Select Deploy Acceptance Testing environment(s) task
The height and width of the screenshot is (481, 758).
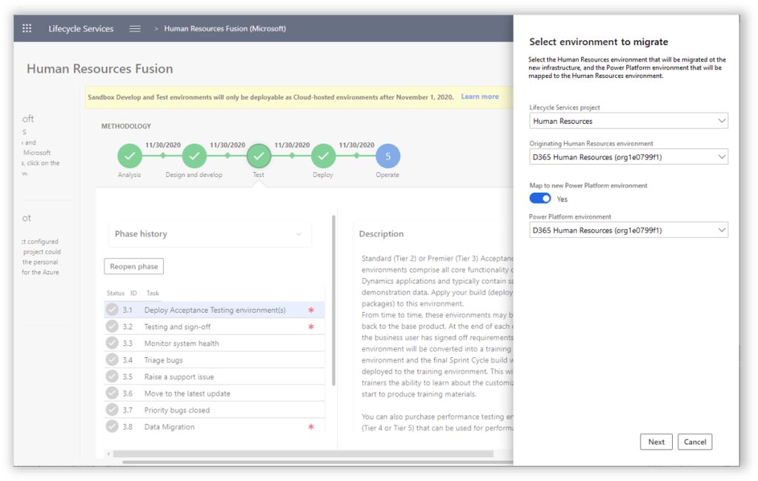coord(215,310)
